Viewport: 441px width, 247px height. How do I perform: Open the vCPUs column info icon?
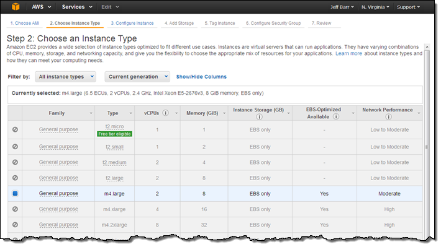pyautogui.click(x=166, y=113)
